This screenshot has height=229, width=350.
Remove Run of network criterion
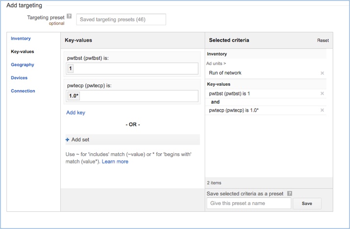tap(322, 73)
